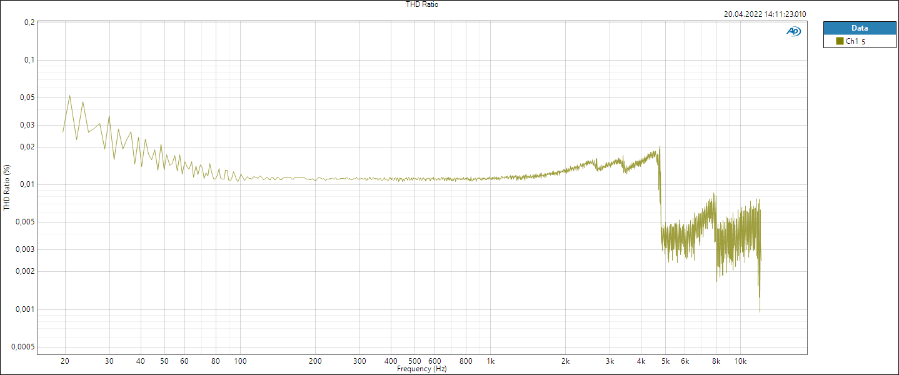Click the 400 Hz frequency tick label
The image size is (899, 375).
391,361
